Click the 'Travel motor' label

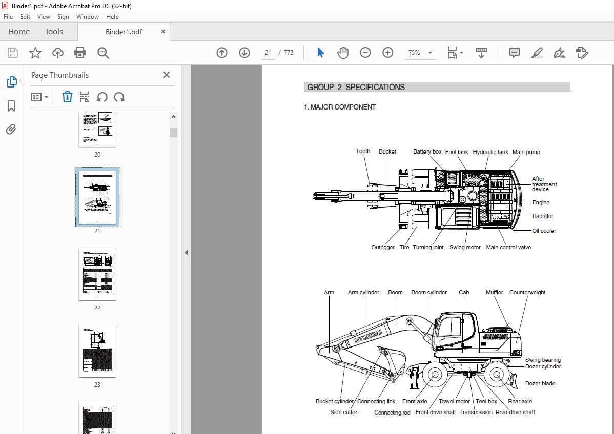[454, 401]
